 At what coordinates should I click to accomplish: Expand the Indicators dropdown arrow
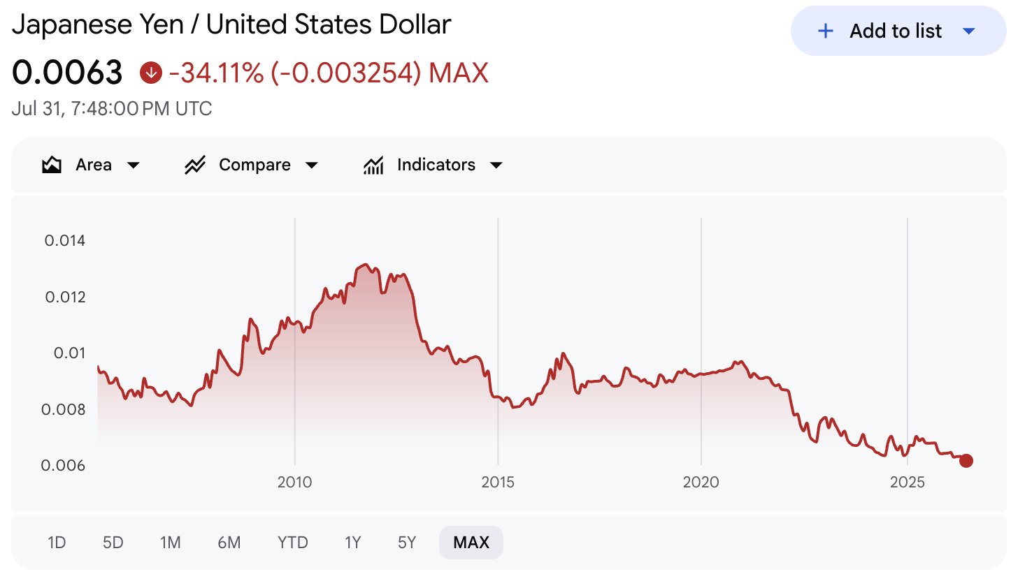click(x=496, y=166)
